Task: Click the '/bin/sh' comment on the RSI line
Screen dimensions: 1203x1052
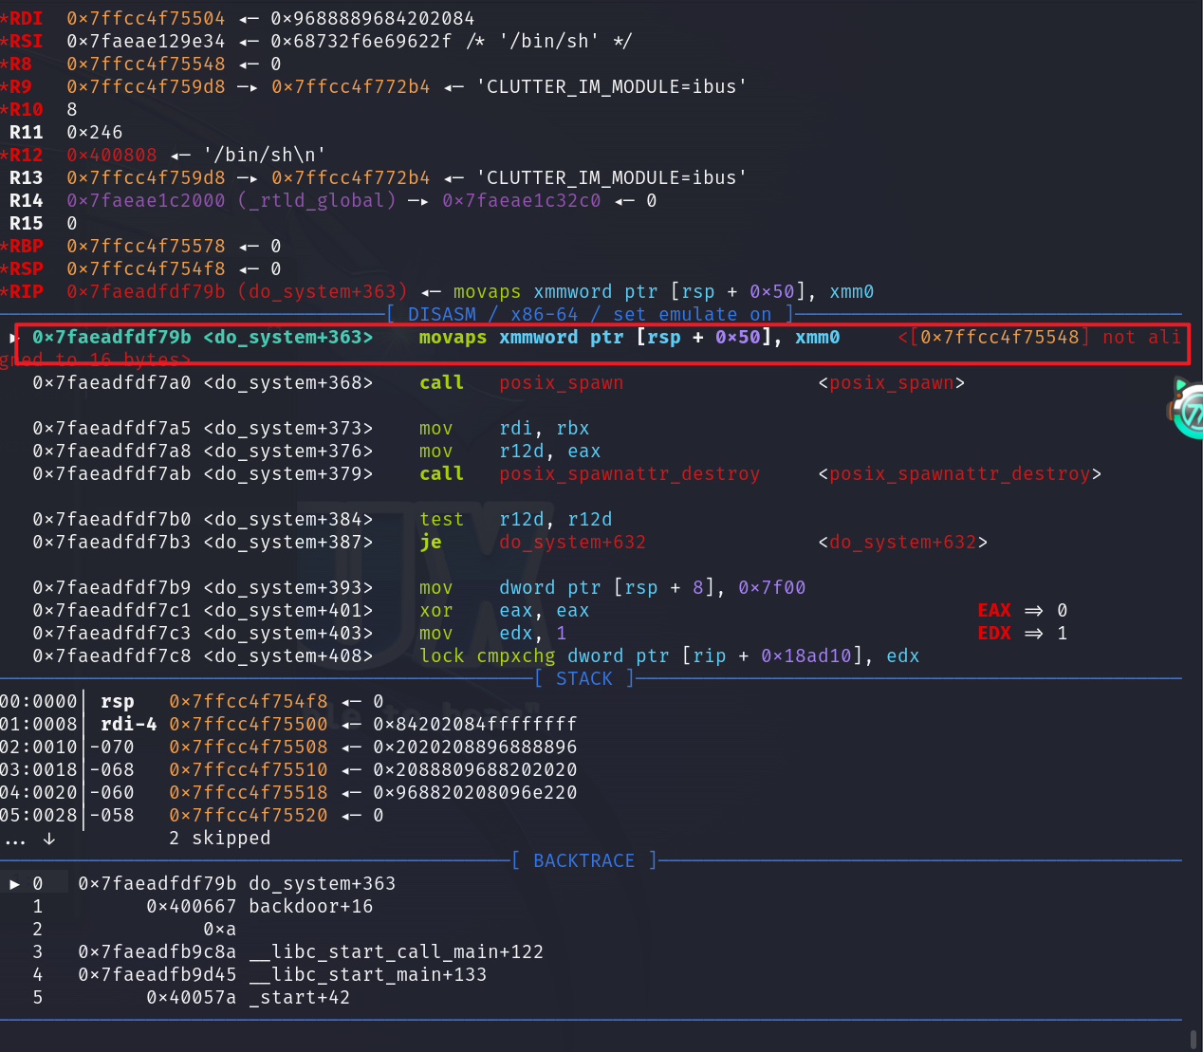Action: tap(549, 41)
